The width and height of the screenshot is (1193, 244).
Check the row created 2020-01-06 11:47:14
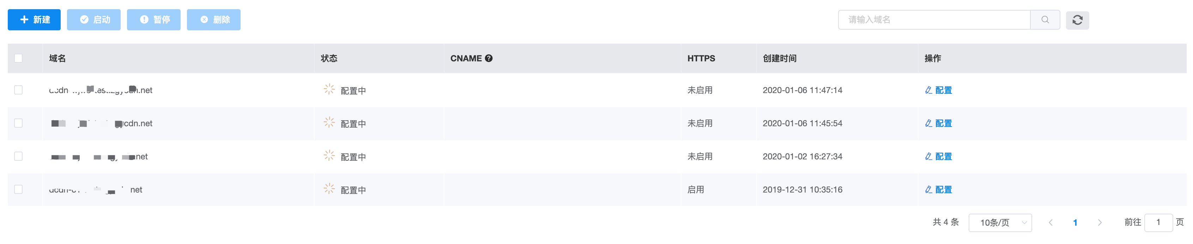(x=19, y=90)
